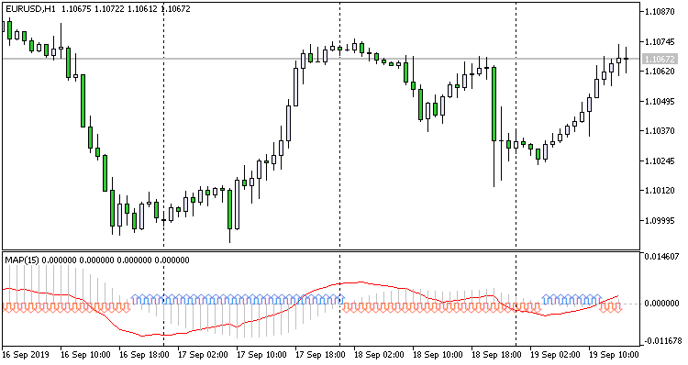688x365 pixels.
Task: Click the MAP(15) indicator label
Action: click(x=22, y=260)
